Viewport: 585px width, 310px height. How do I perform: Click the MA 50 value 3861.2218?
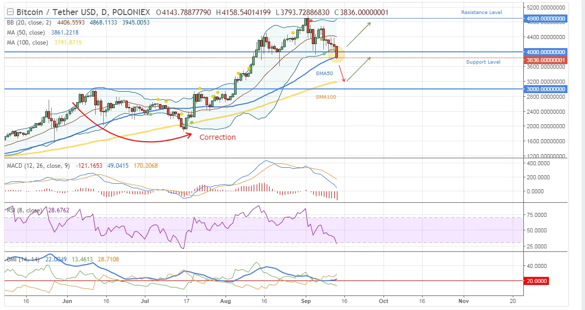(x=65, y=33)
